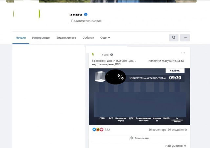Click the Like reaction thumbs-up icon
Image resolution: width=210 pixels, height=148 pixels.
pos(94,129)
